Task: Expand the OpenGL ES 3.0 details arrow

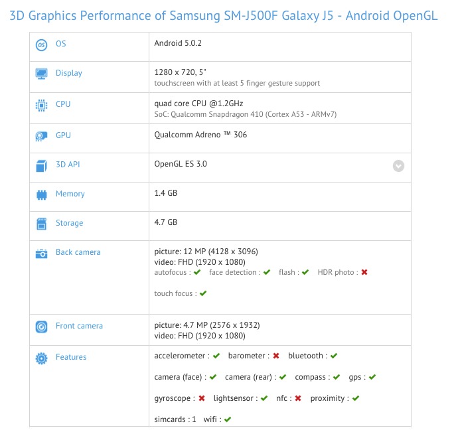Action: click(x=398, y=166)
